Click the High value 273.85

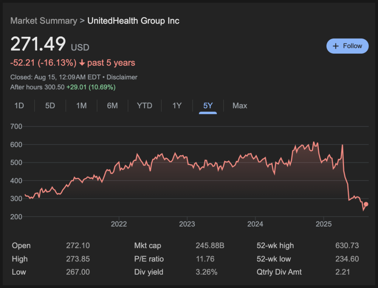click(78, 259)
